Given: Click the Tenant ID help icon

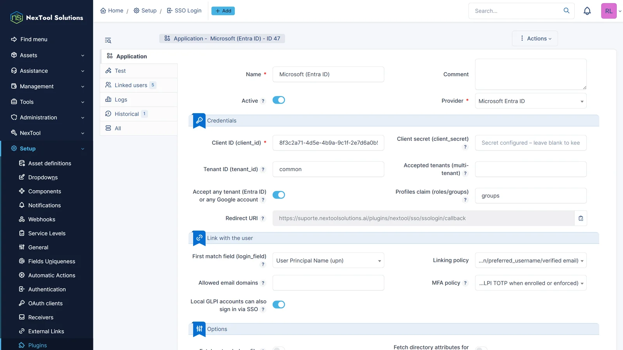Looking at the screenshot, I should click(263, 170).
